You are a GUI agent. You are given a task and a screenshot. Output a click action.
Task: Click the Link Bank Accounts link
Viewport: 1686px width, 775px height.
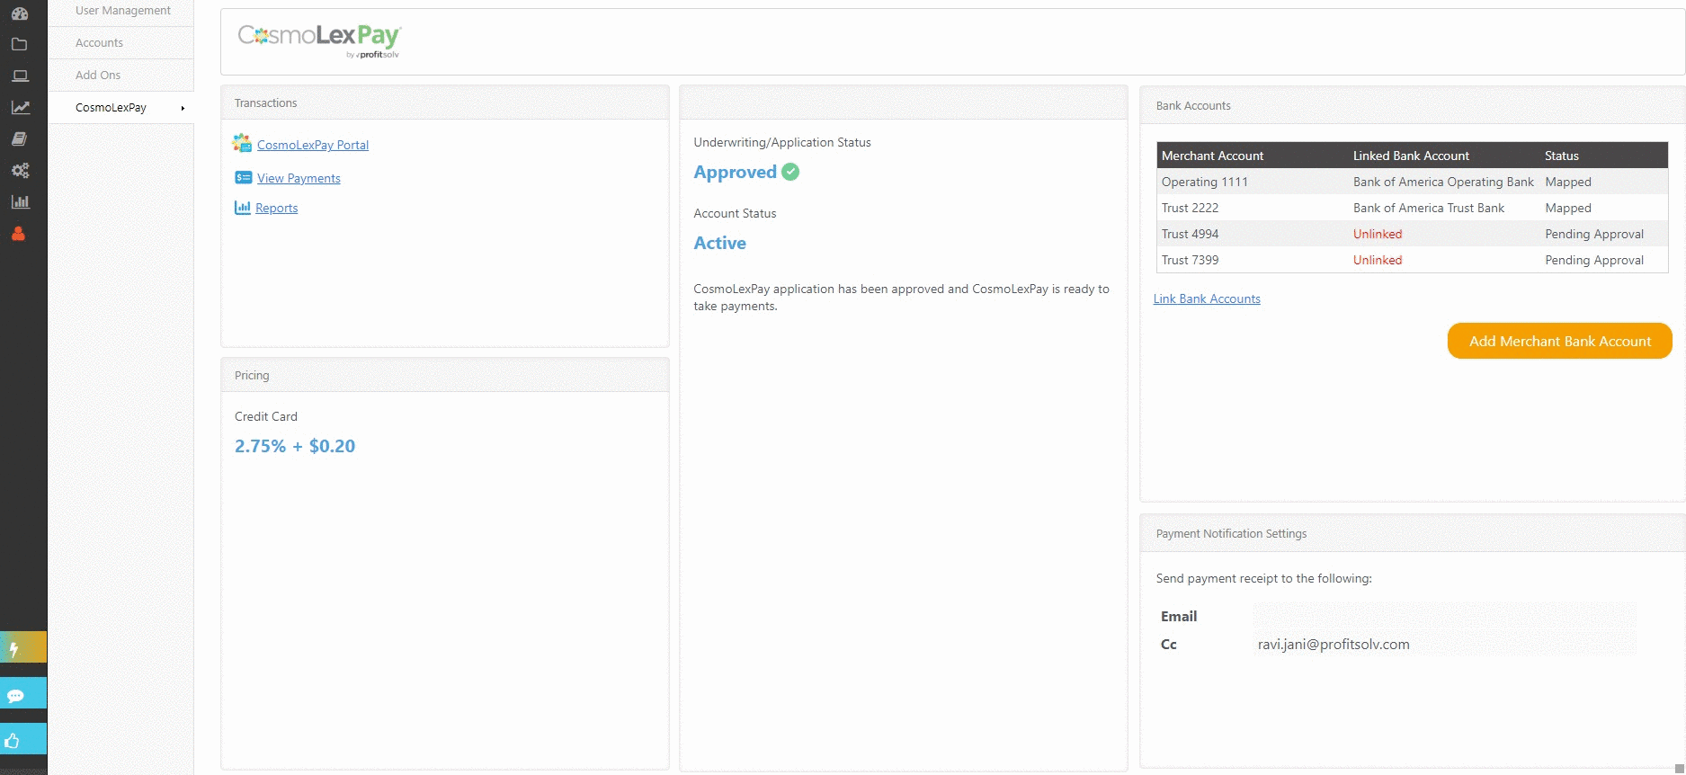click(x=1206, y=298)
